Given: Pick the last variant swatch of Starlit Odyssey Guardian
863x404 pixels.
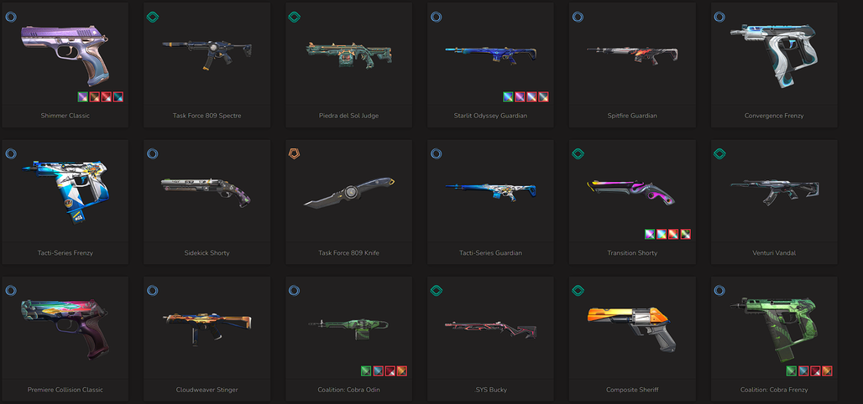Looking at the screenshot, I should pos(544,96).
